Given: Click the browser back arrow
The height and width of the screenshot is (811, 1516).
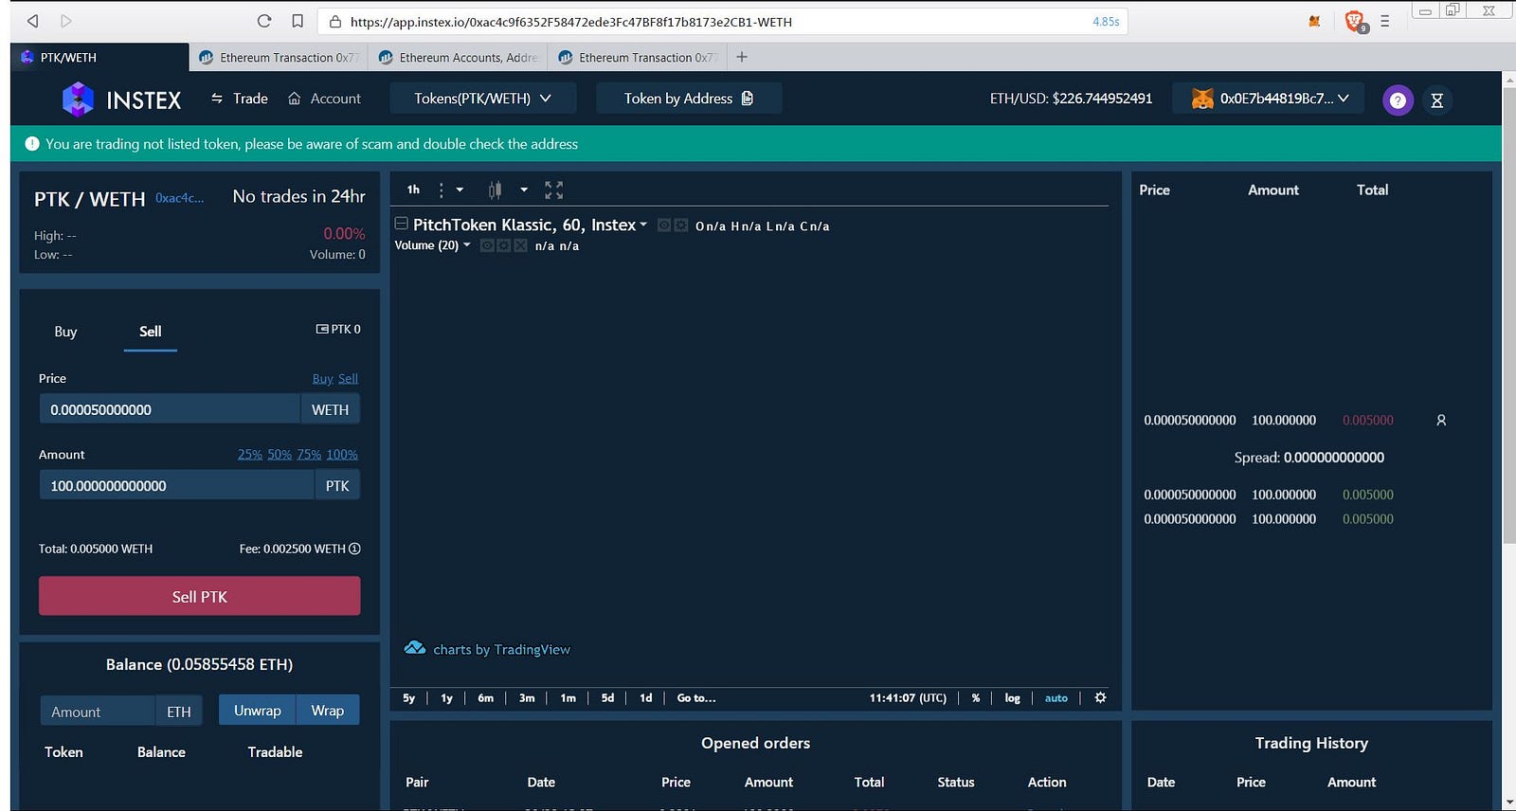Looking at the screenshot, I should 33,21.
